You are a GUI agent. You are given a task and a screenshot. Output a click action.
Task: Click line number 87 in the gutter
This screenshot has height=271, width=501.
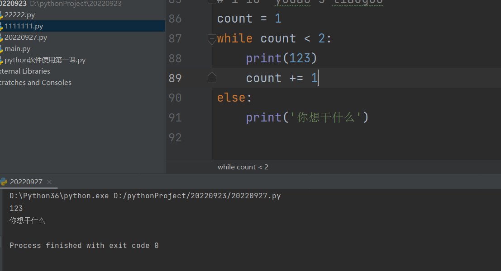point(175,38)
